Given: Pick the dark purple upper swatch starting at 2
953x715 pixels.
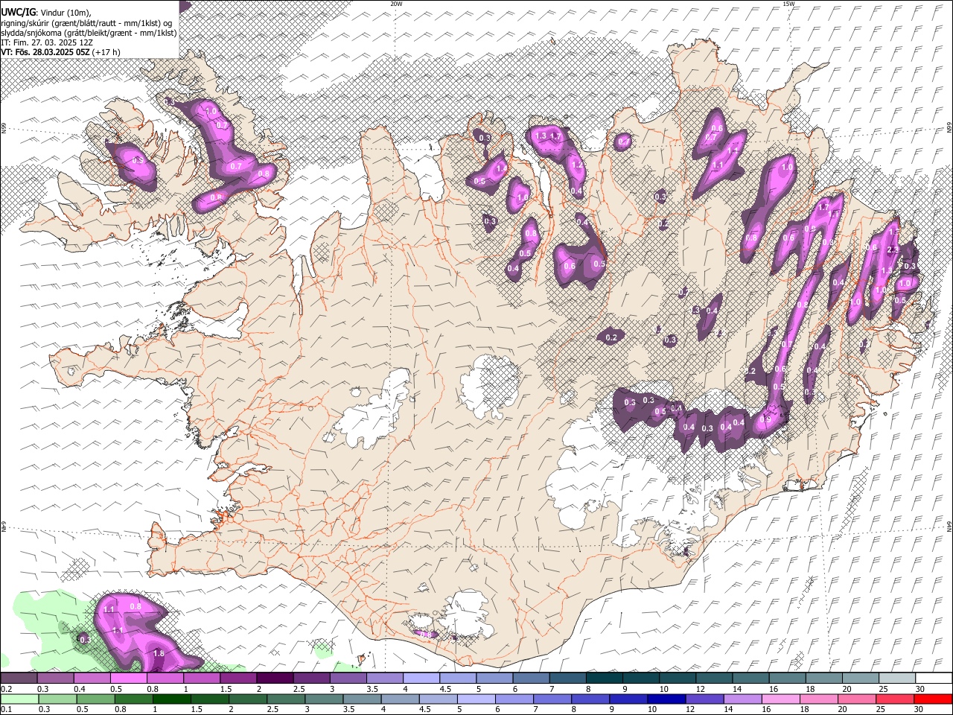Looking at the screenshot, I should click(x=275, y=679).
